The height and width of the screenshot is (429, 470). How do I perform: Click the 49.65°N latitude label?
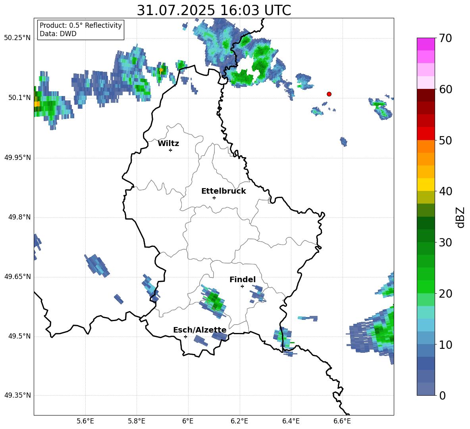pos(17,277)
